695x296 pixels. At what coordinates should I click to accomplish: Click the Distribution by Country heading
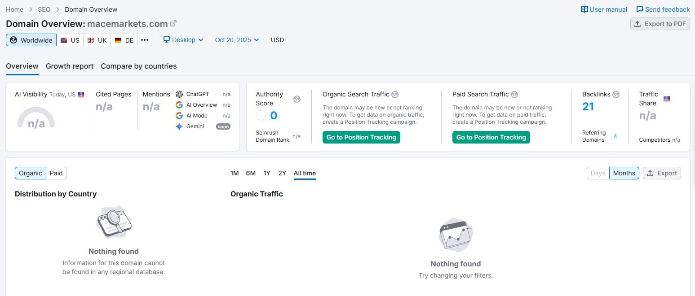point(56,194)
